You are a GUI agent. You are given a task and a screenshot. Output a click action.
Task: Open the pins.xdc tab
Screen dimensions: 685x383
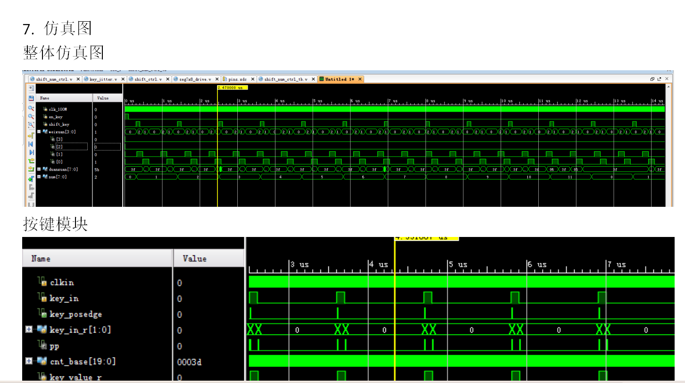(238, 79)
